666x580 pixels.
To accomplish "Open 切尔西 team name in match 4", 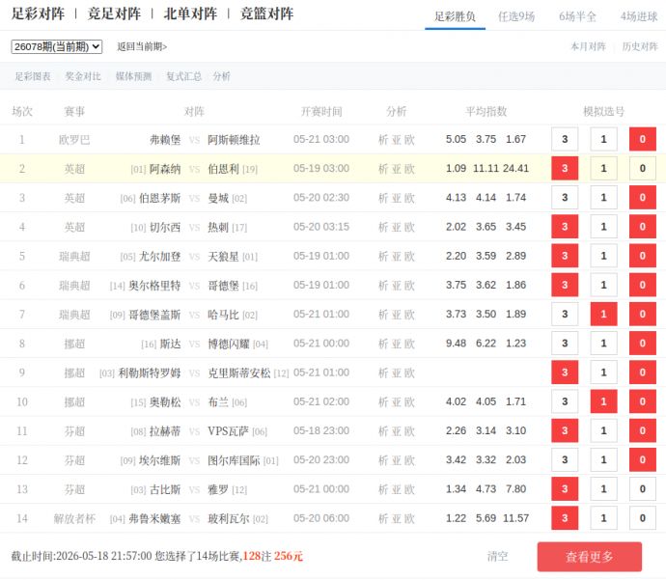I will [x=165, y=227].
